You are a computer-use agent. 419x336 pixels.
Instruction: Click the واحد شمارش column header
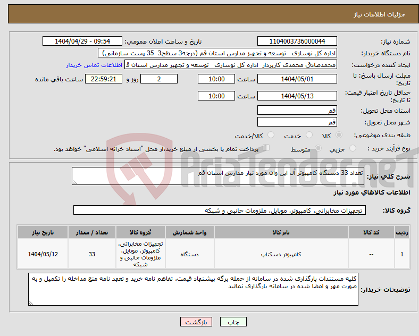[x=189, y=232]
